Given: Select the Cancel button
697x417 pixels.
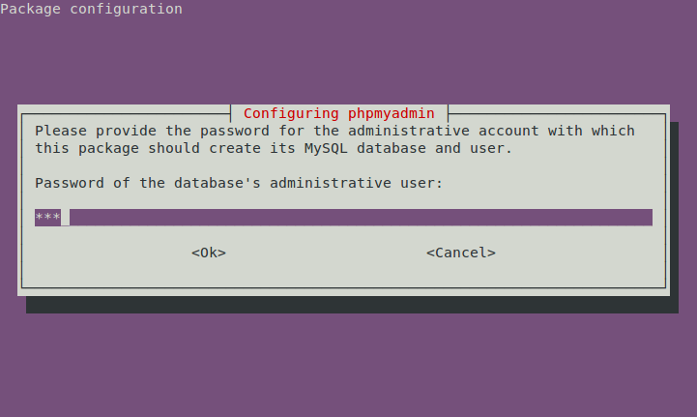Looking at the screenshot, I should point(461,253).
